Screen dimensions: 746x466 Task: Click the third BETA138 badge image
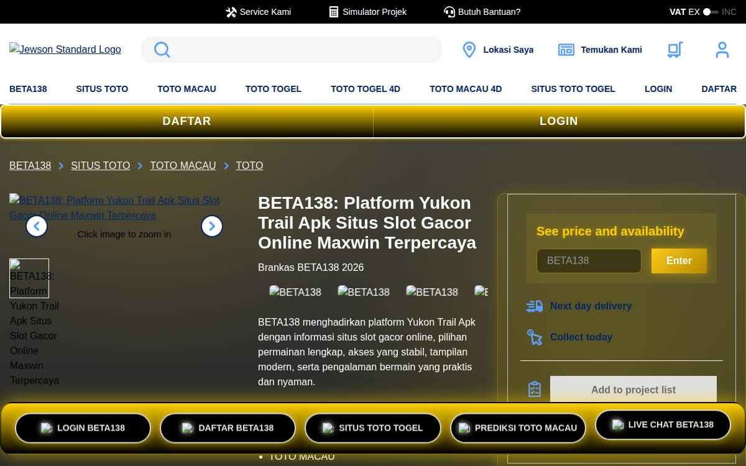432,292
